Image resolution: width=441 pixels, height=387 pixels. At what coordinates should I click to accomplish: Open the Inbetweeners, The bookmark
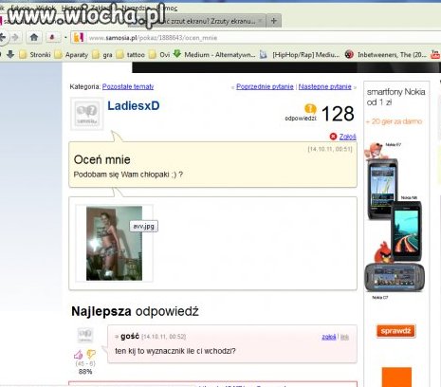386,55
